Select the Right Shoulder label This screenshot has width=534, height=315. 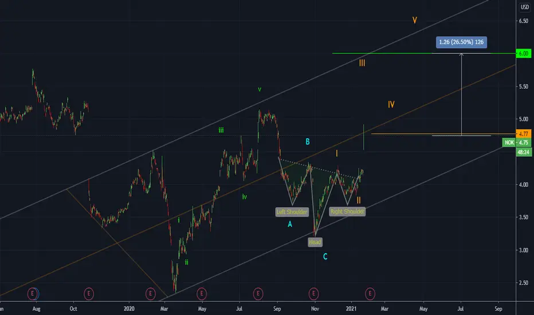347,211
